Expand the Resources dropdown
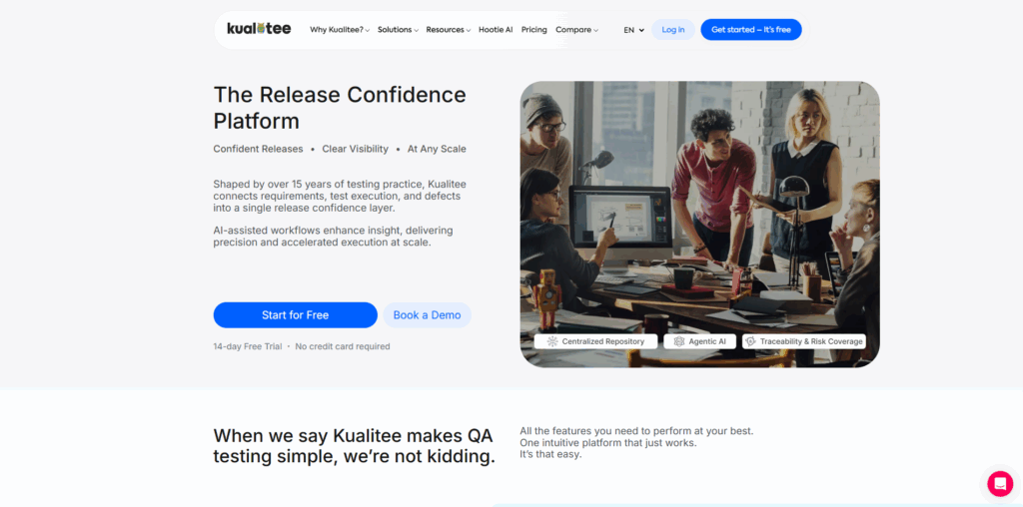The height and width of the screenshot is (507, 1023). (449, 29)
